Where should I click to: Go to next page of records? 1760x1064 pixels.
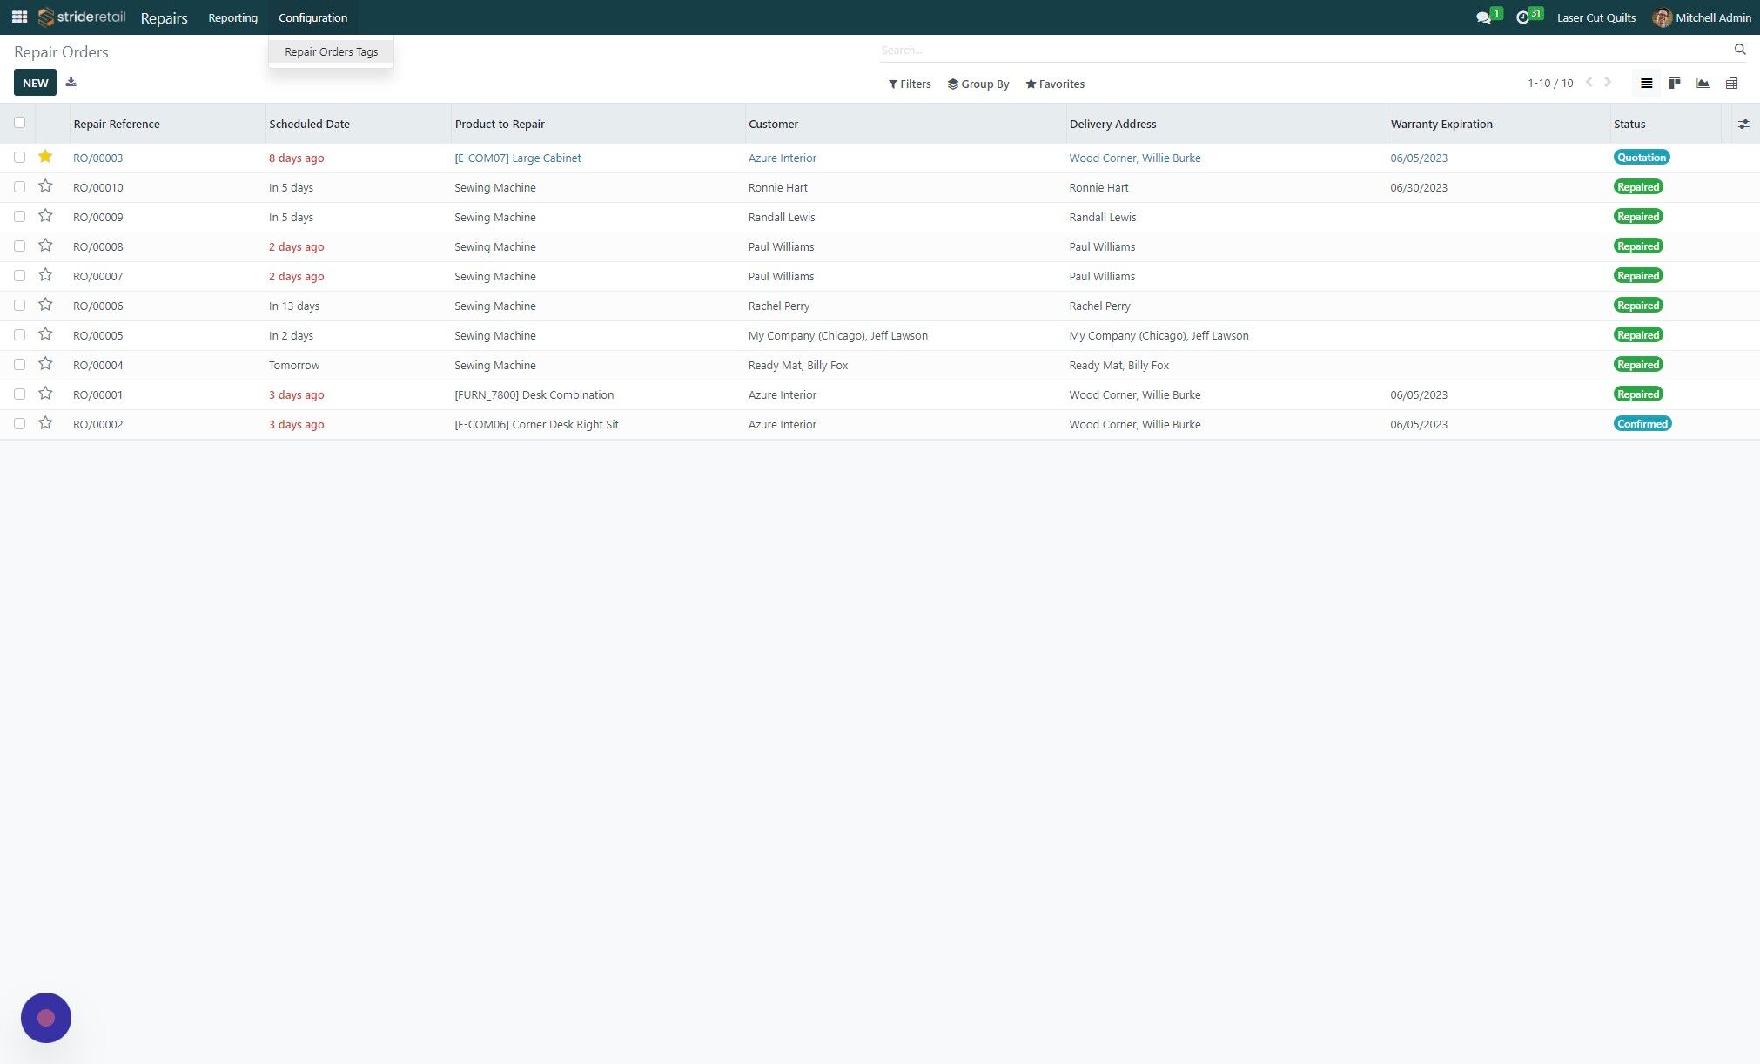coord(1608,83)
